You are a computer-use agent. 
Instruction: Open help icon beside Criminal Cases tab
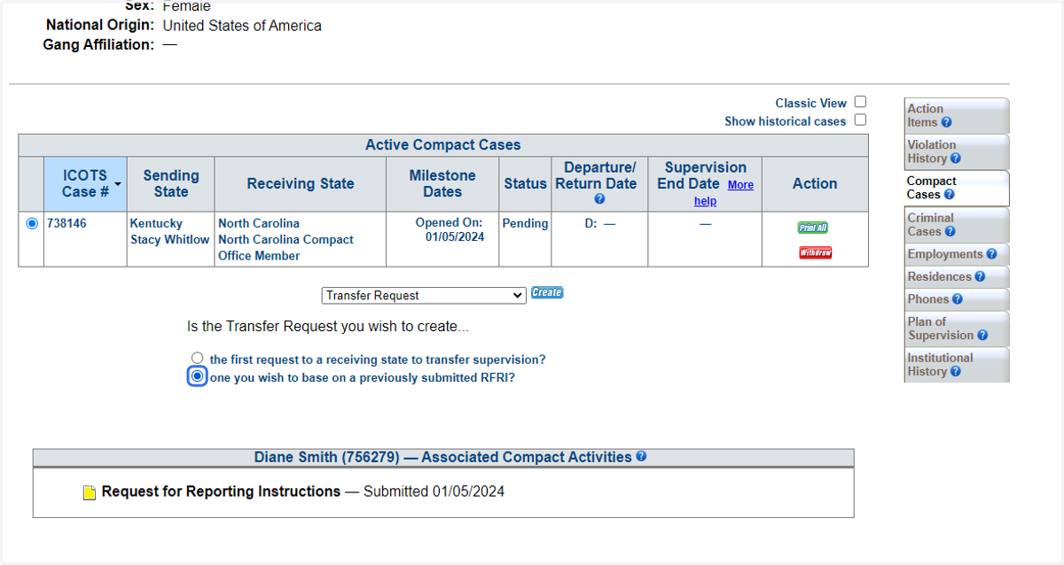(x=950, y=232)
